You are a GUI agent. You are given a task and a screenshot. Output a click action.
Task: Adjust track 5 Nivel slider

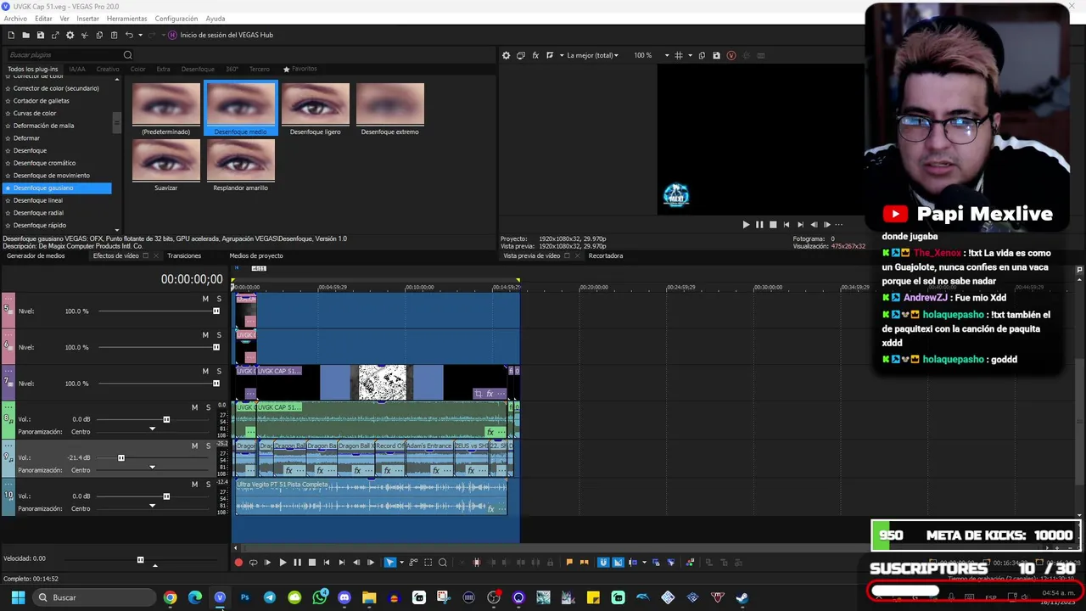216,311
